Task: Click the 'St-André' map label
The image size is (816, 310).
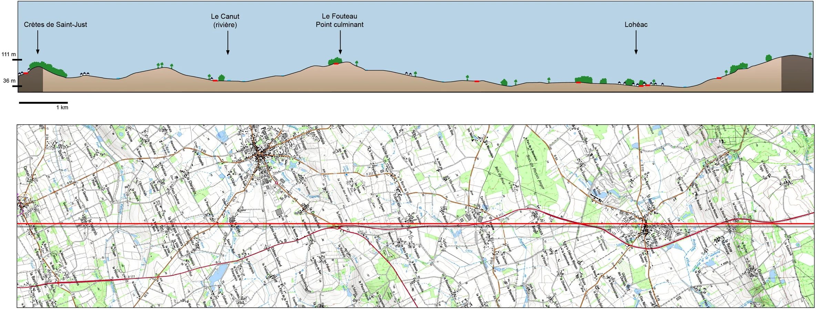Action: [651, 201]
